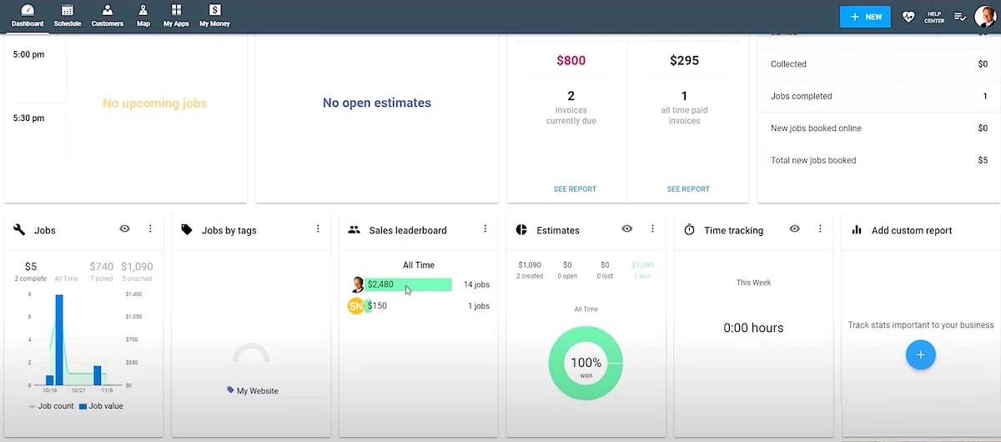Open the Customers section
1001x442 pixels.
(108, 16)
